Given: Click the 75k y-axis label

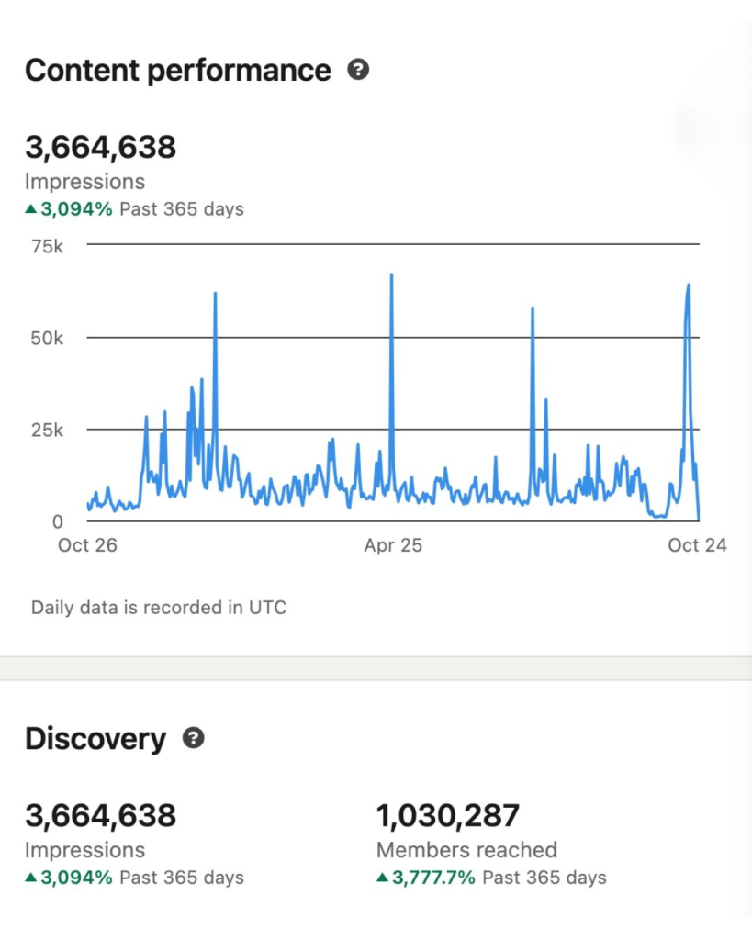Looking at the screenshot, I should (x=46, y=245).
